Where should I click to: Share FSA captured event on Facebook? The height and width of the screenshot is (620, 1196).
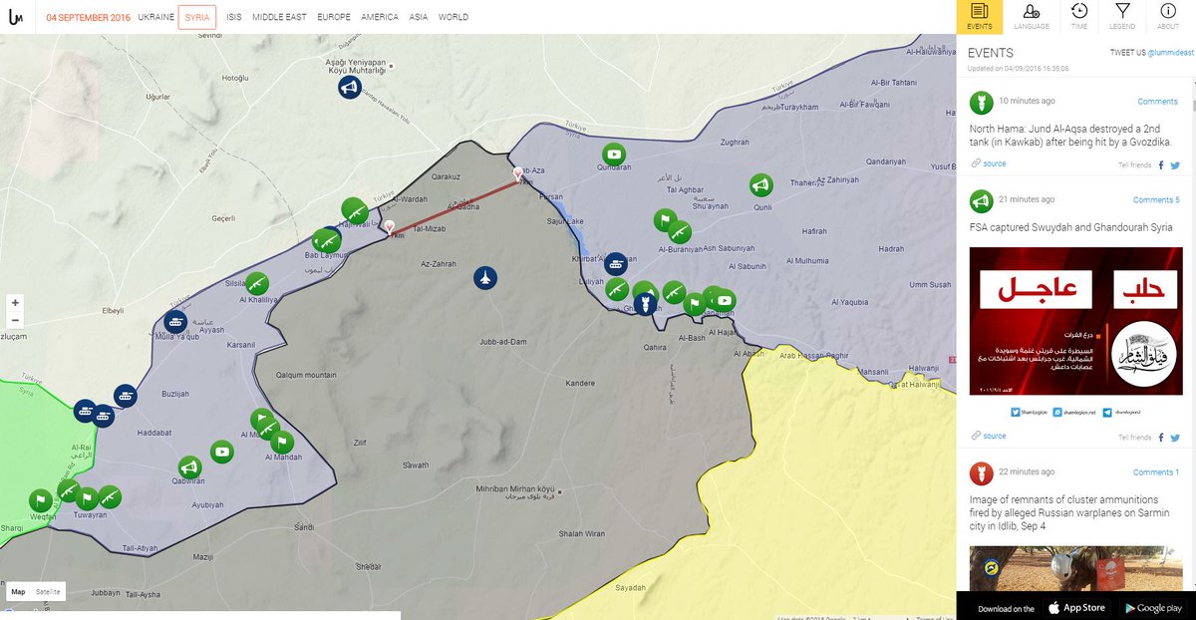(x=1161, y=437)
